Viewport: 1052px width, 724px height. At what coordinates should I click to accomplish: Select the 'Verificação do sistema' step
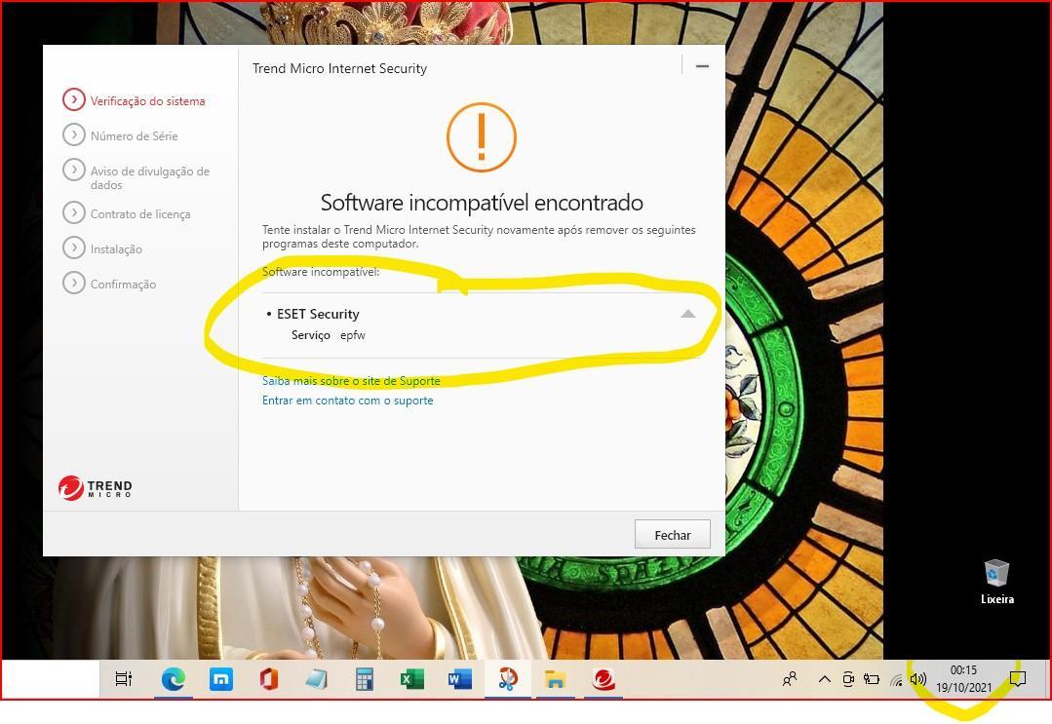[147, 101]
